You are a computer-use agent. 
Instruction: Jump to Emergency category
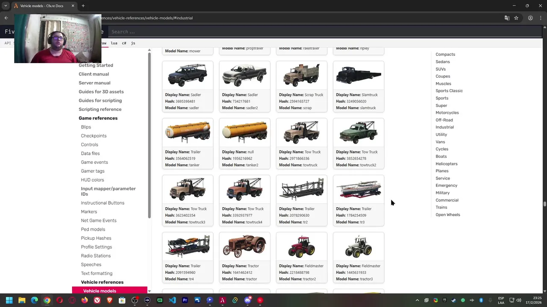click(446, 185)
